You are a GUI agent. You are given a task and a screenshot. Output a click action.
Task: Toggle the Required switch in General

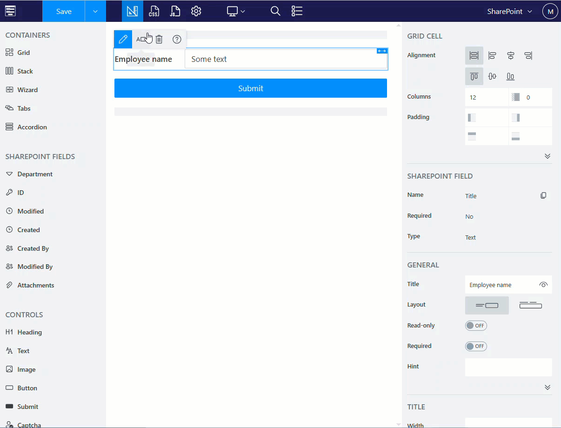476,346
